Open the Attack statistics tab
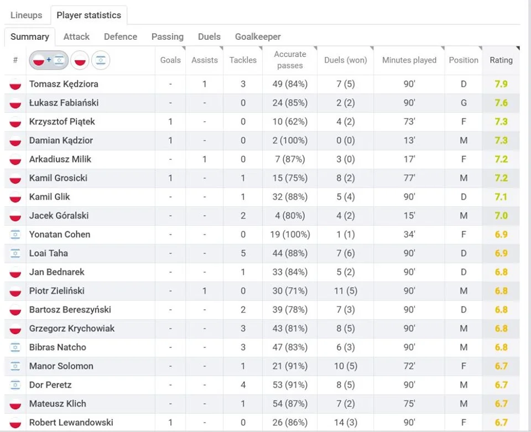 (x=76, y=37)
